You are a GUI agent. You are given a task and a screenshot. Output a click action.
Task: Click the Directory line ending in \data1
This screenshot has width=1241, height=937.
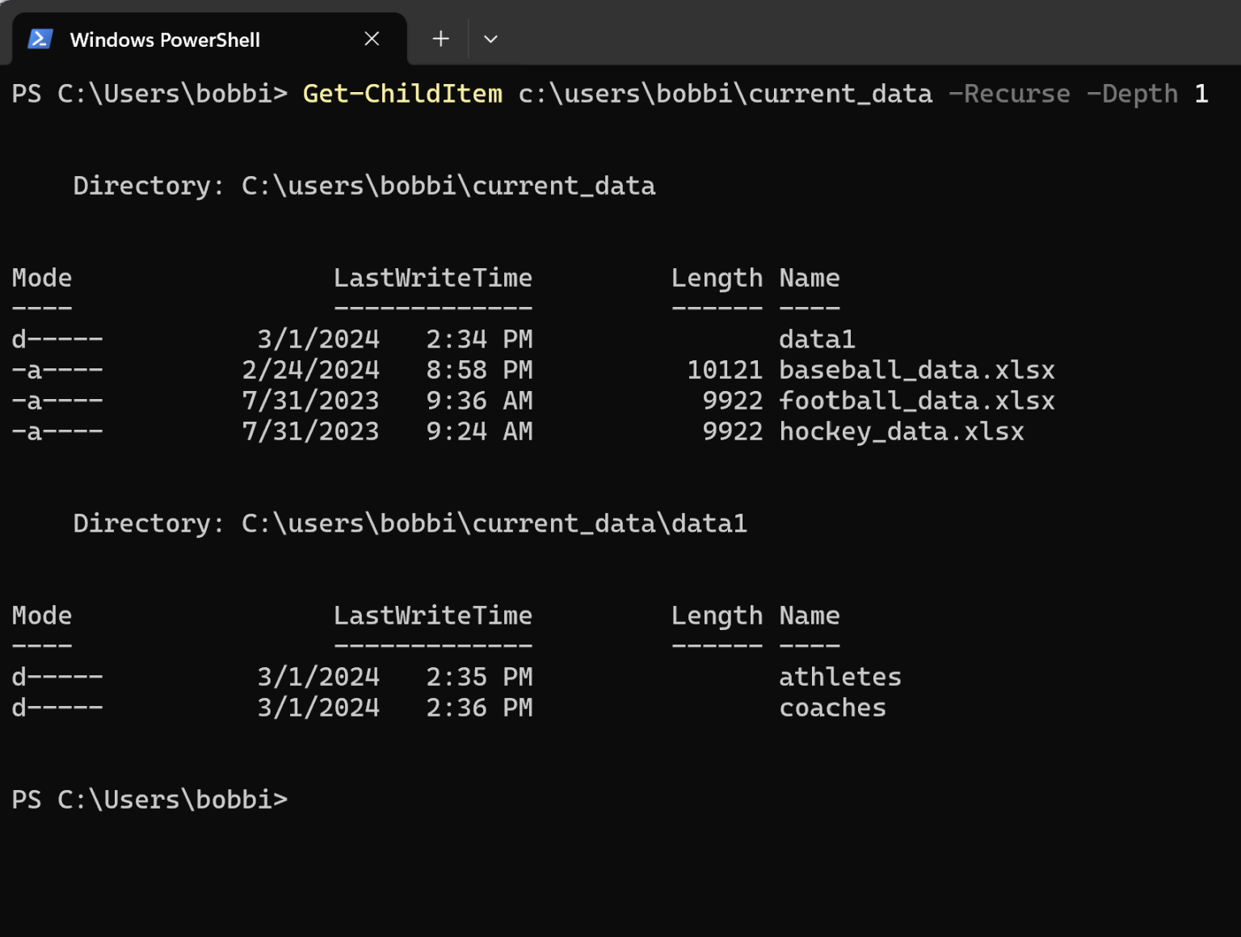coord(410,523)
